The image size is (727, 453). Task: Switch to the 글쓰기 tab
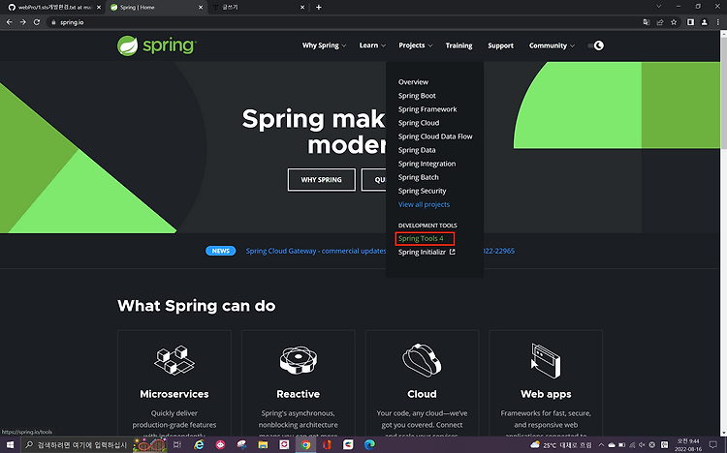pyautogui.click(x=257, y=8)
